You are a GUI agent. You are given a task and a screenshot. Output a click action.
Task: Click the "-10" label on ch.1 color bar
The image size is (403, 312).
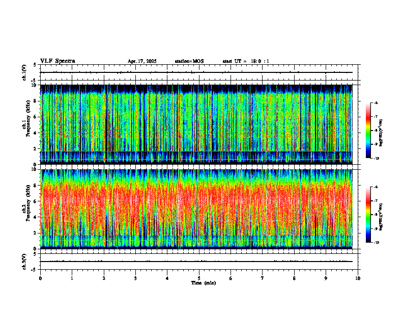click(377, 159)
